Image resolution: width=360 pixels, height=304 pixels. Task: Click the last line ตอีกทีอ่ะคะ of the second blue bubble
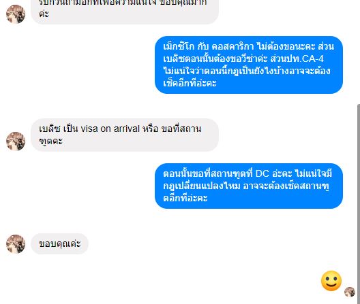click(185, 198)
